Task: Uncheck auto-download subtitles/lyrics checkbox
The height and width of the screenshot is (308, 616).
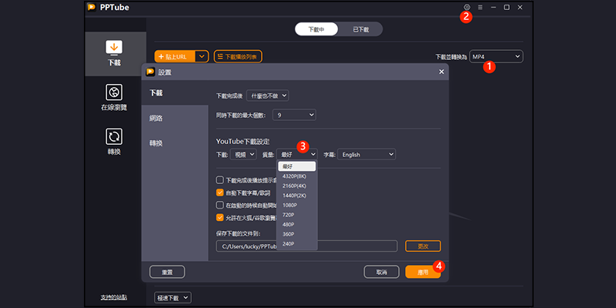Action: [x=220, y=192]
